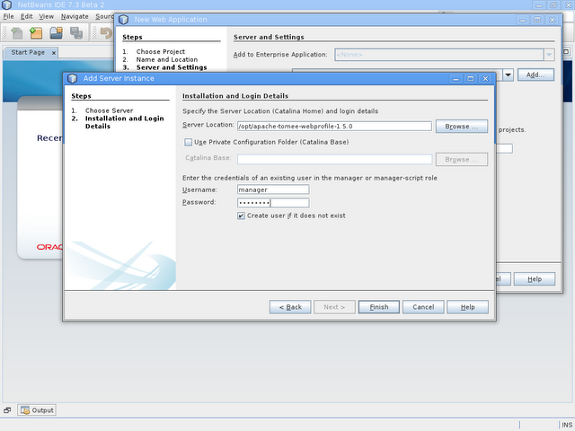Click the New File toolbar icon
This screenshot has height=431, width=575.
click(x=17, y=33)
